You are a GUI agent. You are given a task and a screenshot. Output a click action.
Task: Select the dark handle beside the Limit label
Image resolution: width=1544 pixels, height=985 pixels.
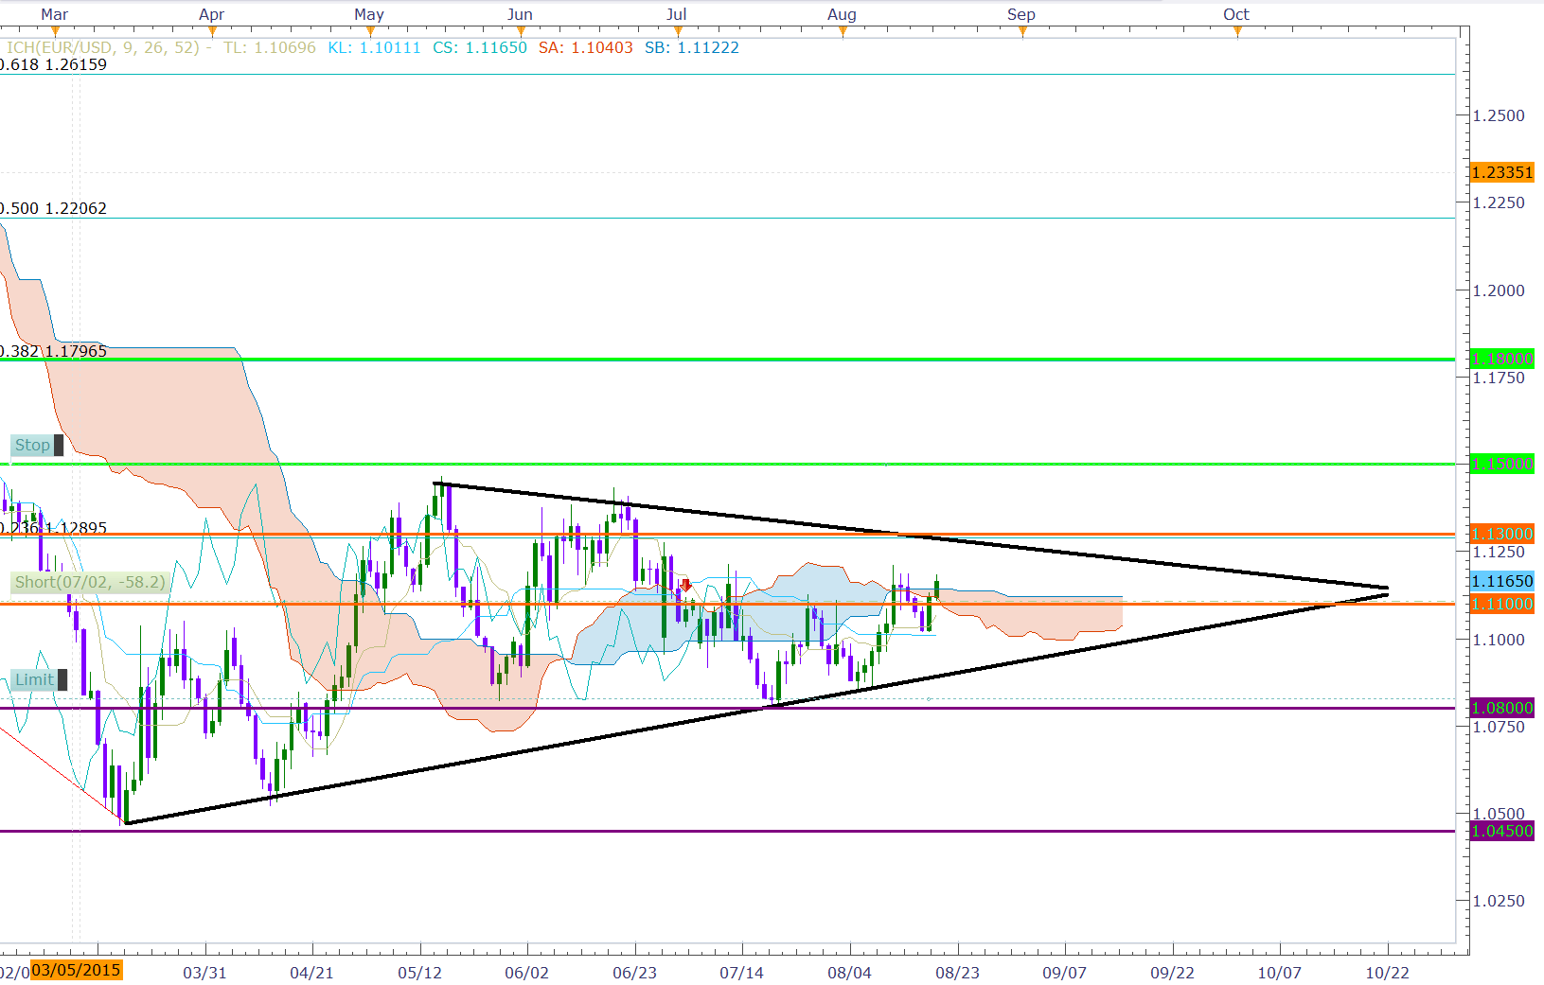pos(62,679)
